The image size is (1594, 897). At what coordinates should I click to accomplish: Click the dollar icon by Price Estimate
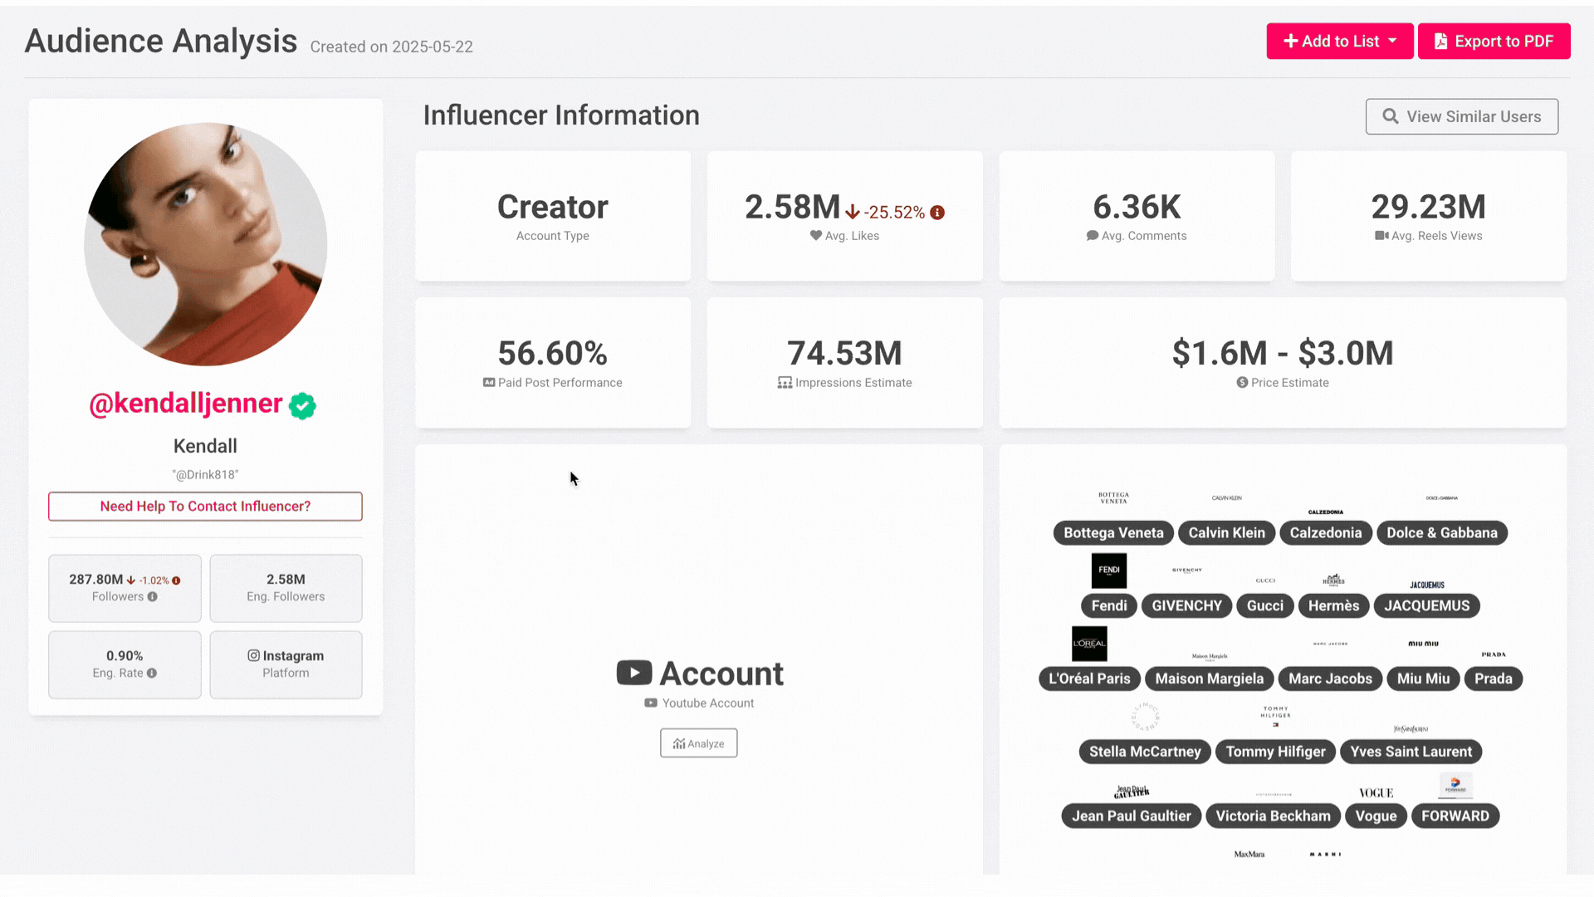point(1242,383)
